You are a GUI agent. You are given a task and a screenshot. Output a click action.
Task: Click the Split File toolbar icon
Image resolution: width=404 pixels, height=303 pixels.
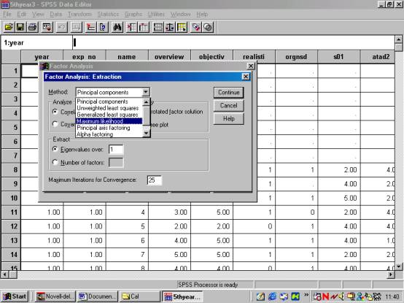(x=158, y=27)
